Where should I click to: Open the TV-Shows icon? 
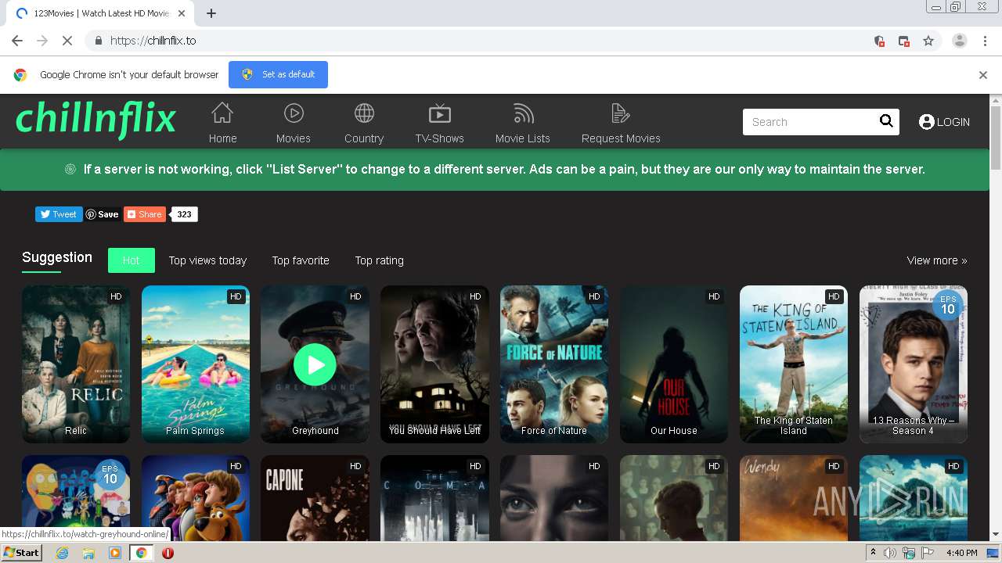pyautogui.click(x=440, y=113)
